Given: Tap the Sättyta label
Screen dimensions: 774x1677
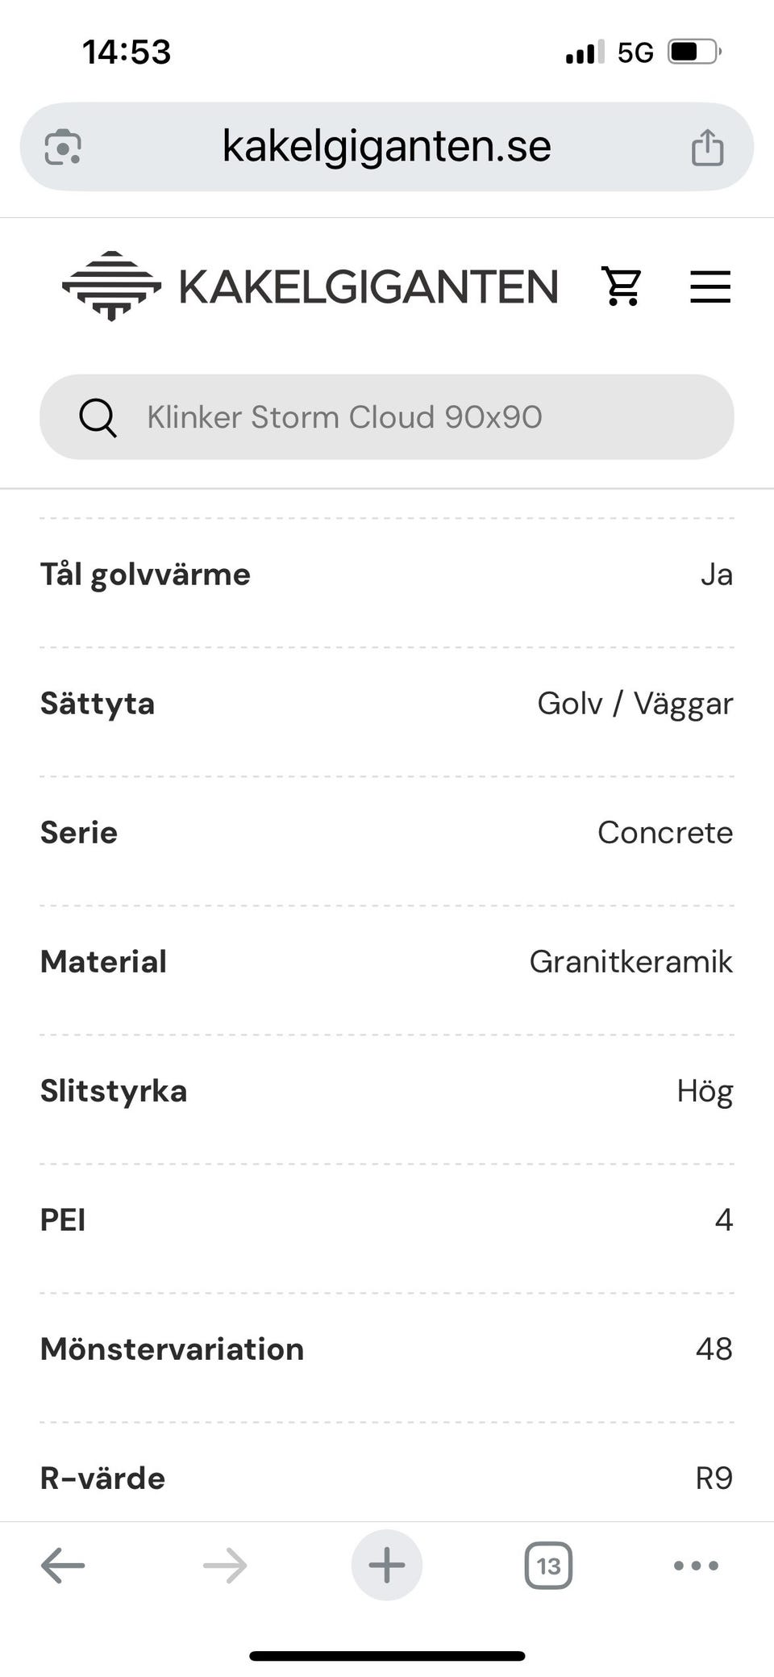Looking at the screenshot, I should 98,704.
